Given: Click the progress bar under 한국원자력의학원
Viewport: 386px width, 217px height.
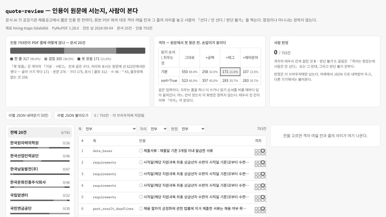Looking at the screenshot, I should pos(40,148).
